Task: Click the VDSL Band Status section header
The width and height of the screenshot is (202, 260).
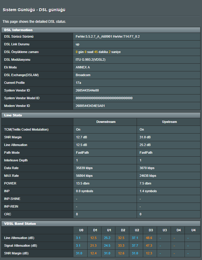Action: coord(20,224)
